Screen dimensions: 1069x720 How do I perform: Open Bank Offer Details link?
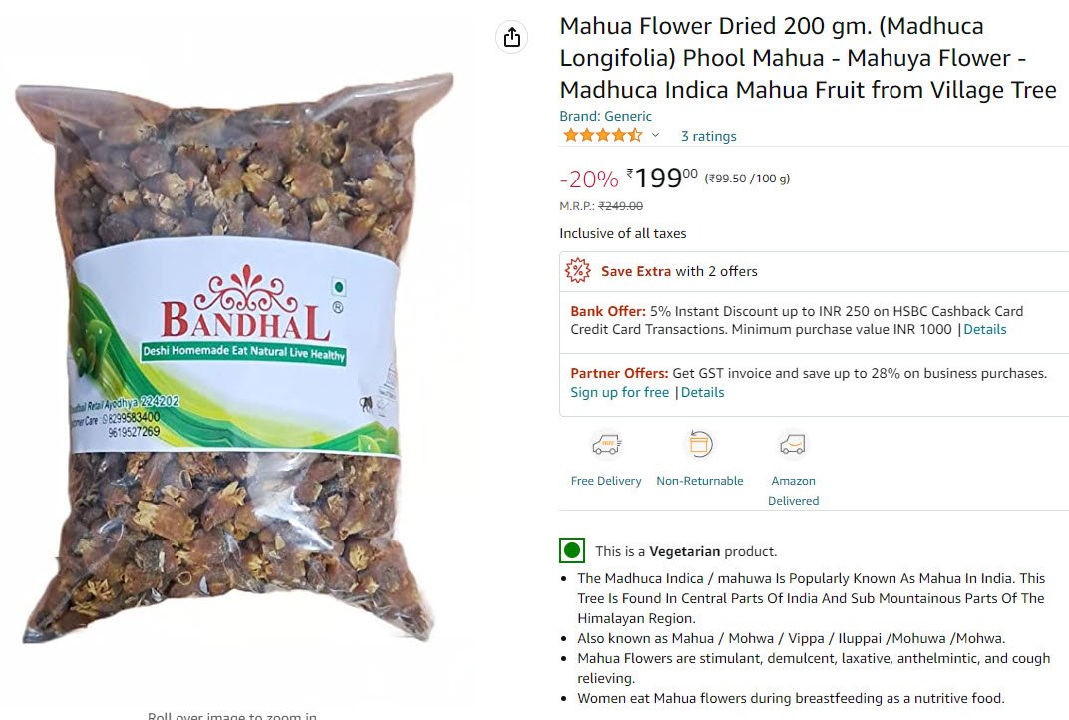[x=984, y=329]
